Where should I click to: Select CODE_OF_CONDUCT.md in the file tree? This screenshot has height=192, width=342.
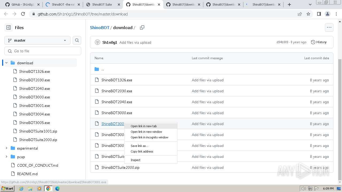click(37, 165)
